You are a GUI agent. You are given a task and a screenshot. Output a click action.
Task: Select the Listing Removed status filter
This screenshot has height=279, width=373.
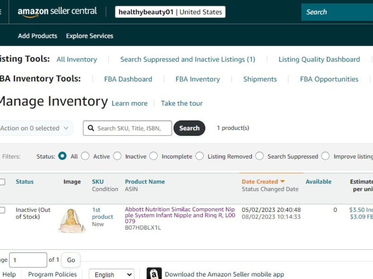click(200, 156)
